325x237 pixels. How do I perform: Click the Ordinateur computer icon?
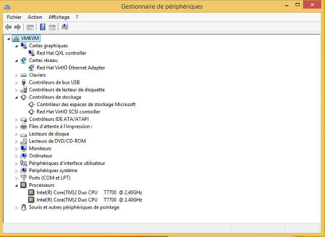click(x=24, y=156)
